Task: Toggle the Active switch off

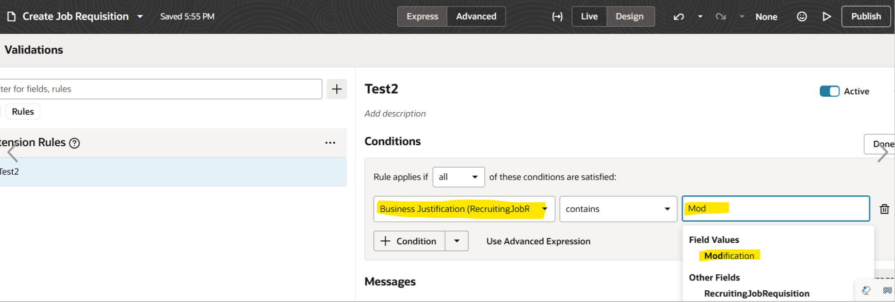Action: coord(829,91)
